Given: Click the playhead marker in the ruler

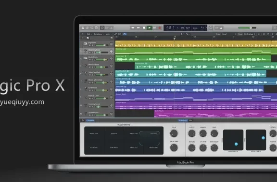Looking at the screenshot, I should tap(175, 39).
